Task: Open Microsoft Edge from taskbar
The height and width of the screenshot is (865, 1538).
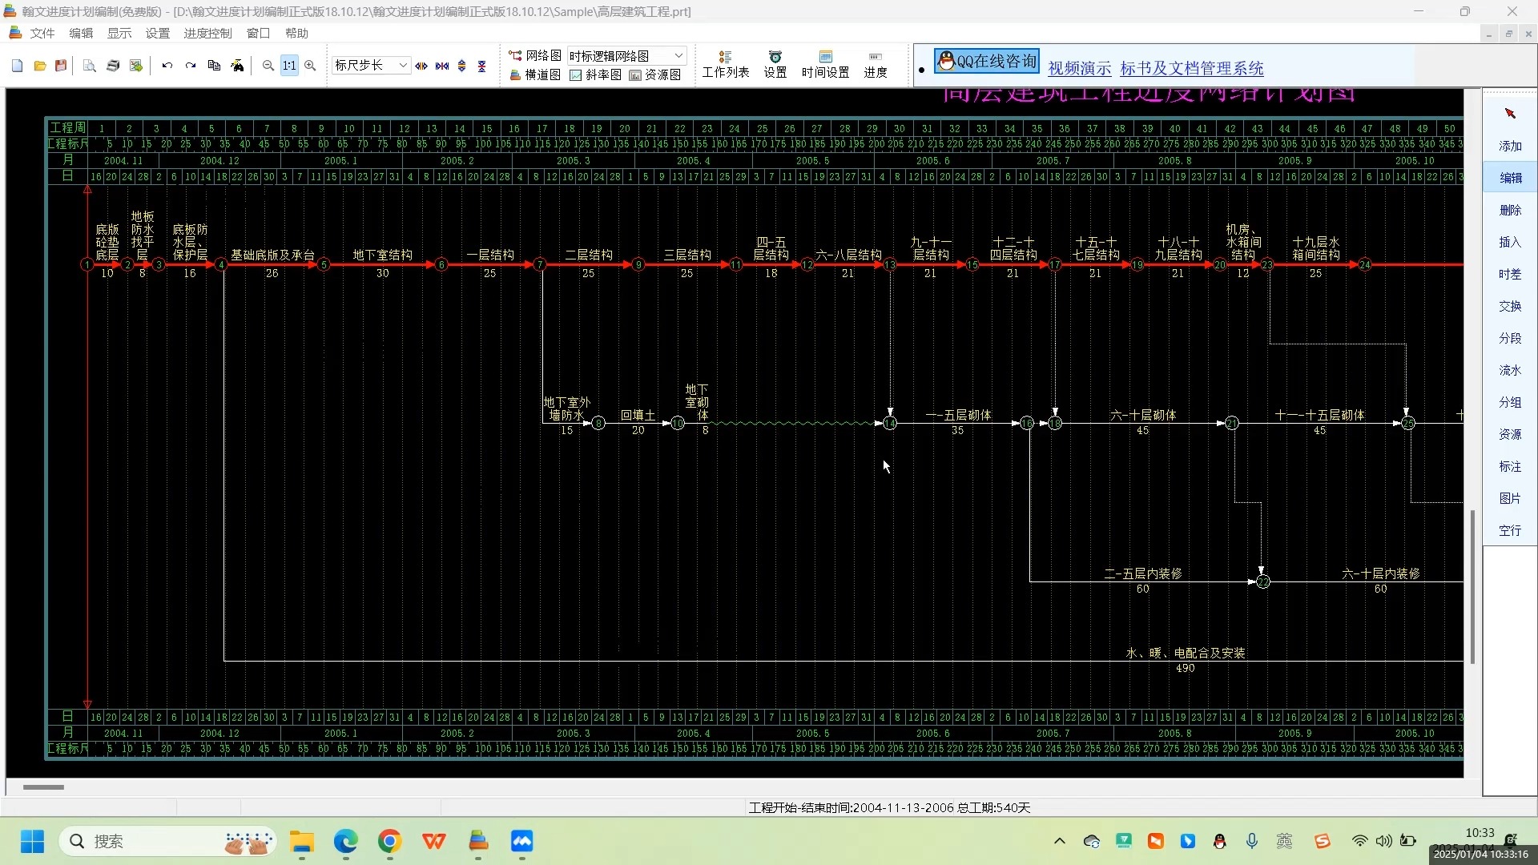Action: [346, 841]
